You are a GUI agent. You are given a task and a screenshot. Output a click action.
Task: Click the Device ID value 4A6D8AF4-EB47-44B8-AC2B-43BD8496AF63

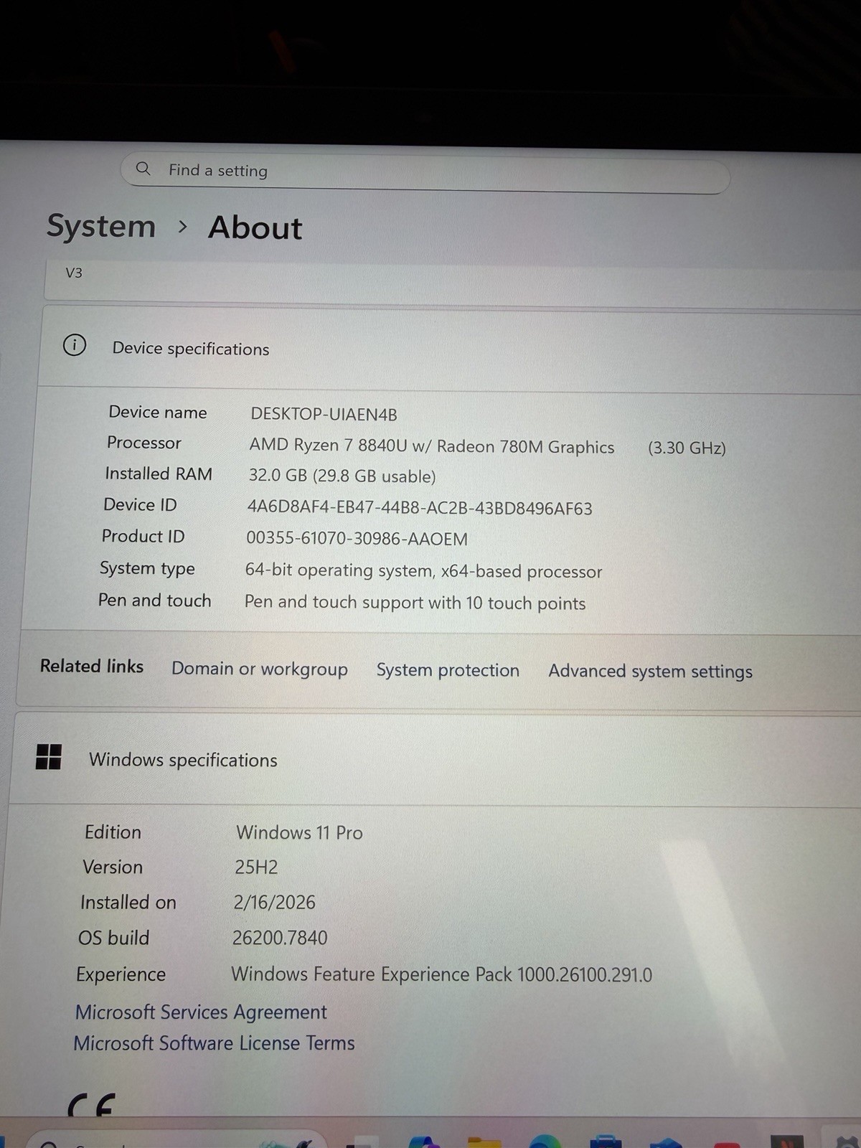[420, 508]
